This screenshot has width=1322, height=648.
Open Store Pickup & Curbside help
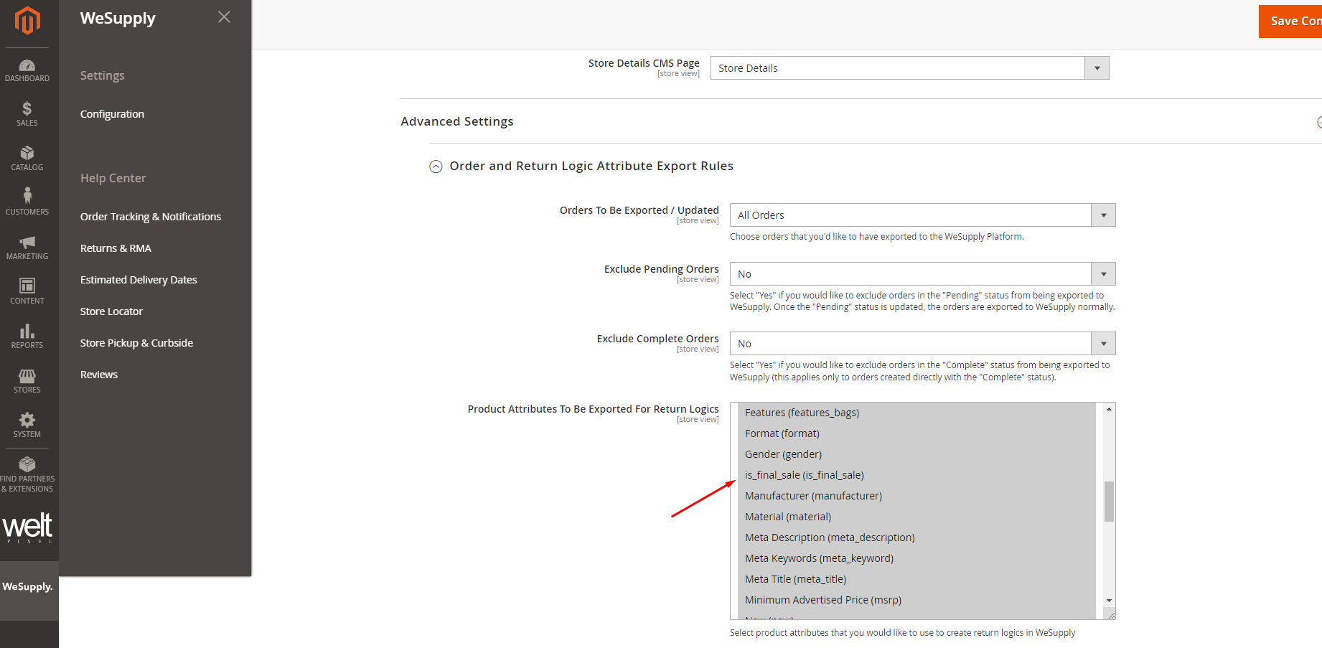[x=136, y=343]
